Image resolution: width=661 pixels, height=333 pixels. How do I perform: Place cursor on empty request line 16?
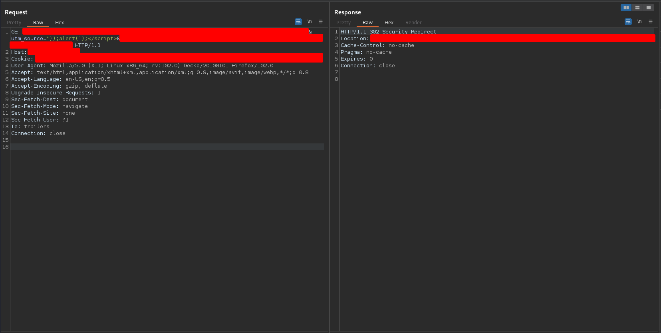click(x=167, y=147)
